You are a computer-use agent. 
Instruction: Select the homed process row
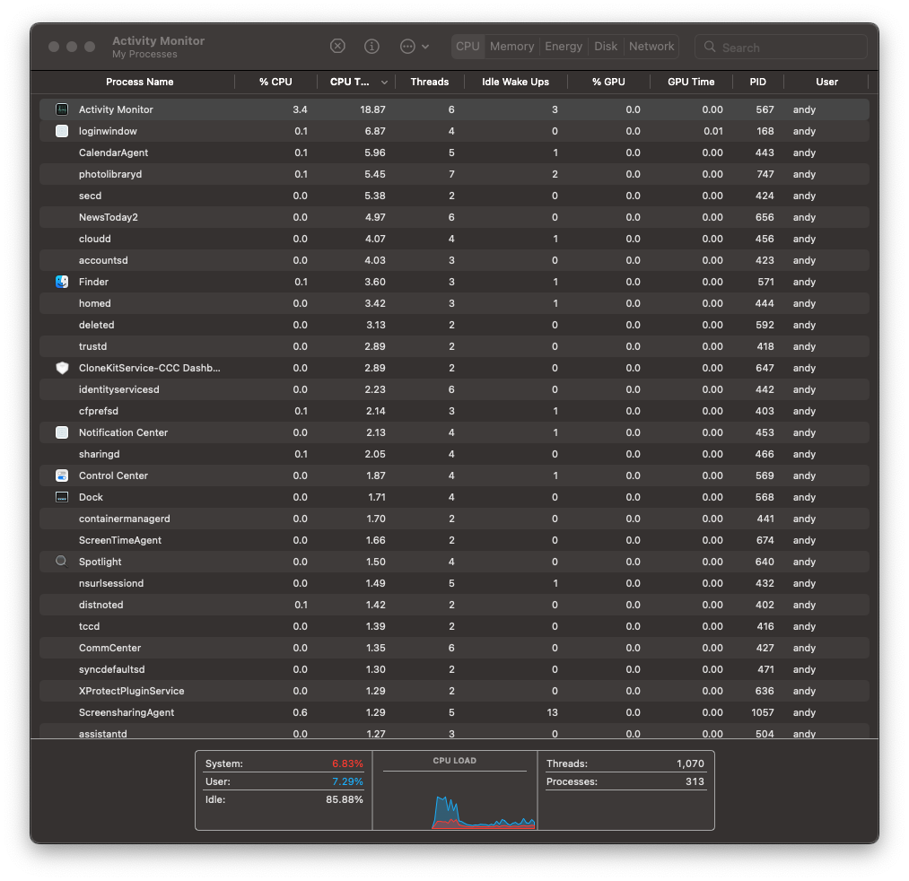454,303
